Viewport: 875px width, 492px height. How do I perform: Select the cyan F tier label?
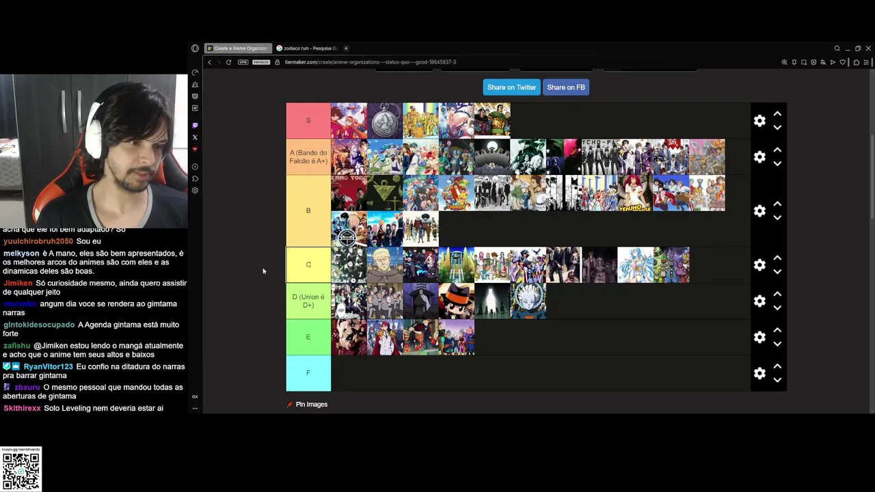pos(308,373)
